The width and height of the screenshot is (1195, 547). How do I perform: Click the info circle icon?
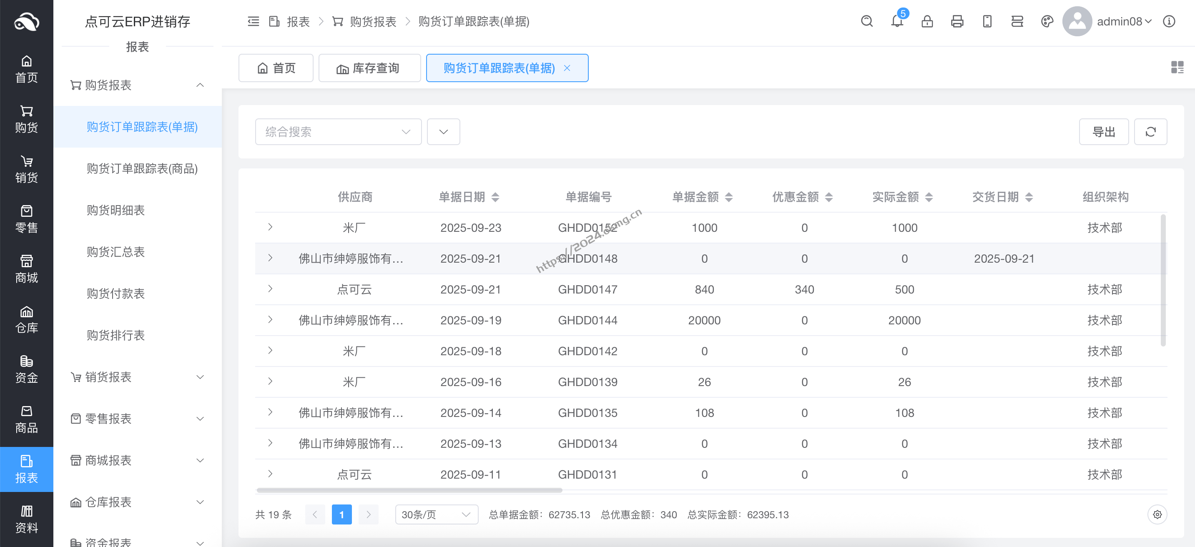pyautogui.click(x=1169, y=21)
